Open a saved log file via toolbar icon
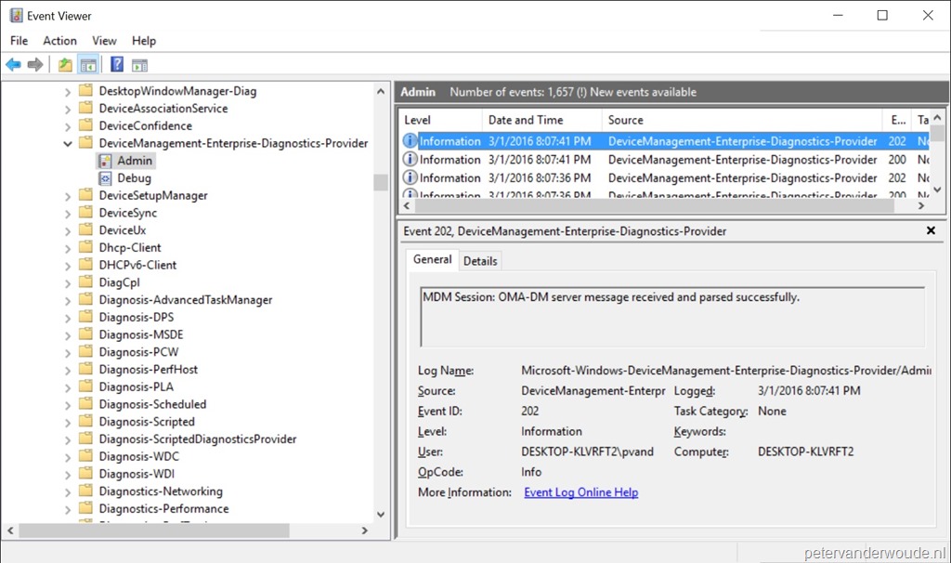The width and height of the screenshot is (951, 563). point(63,63)
